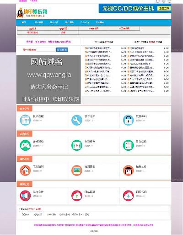Open the blue wrench category icon
The width and height of the screenshot is (183, 235).
pyautogui.click(x=77, y=120)
